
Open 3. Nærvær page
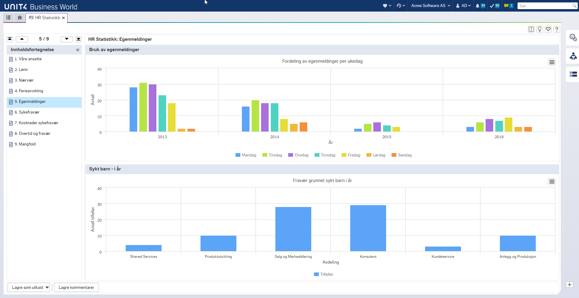click(44, 80)
